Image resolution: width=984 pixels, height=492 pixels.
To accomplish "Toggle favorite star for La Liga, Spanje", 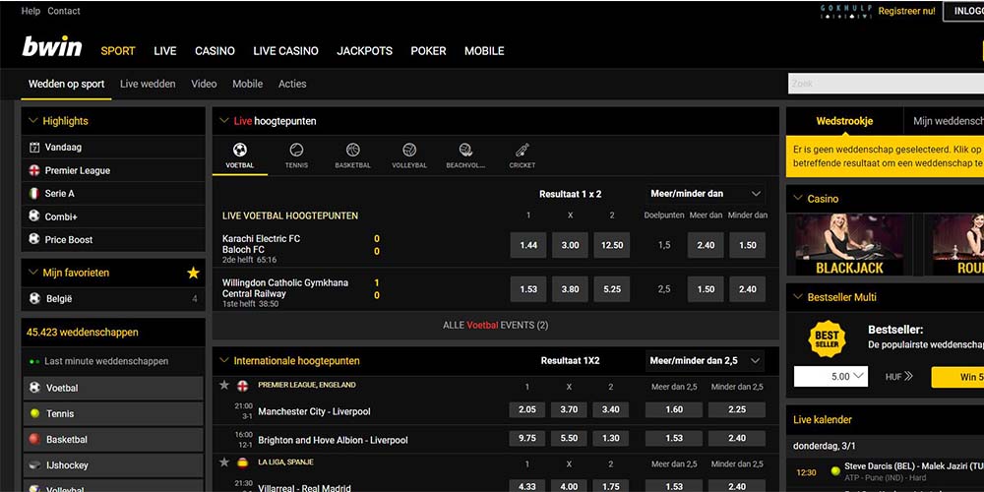I will pyautogui.click(x=224, y=461).
